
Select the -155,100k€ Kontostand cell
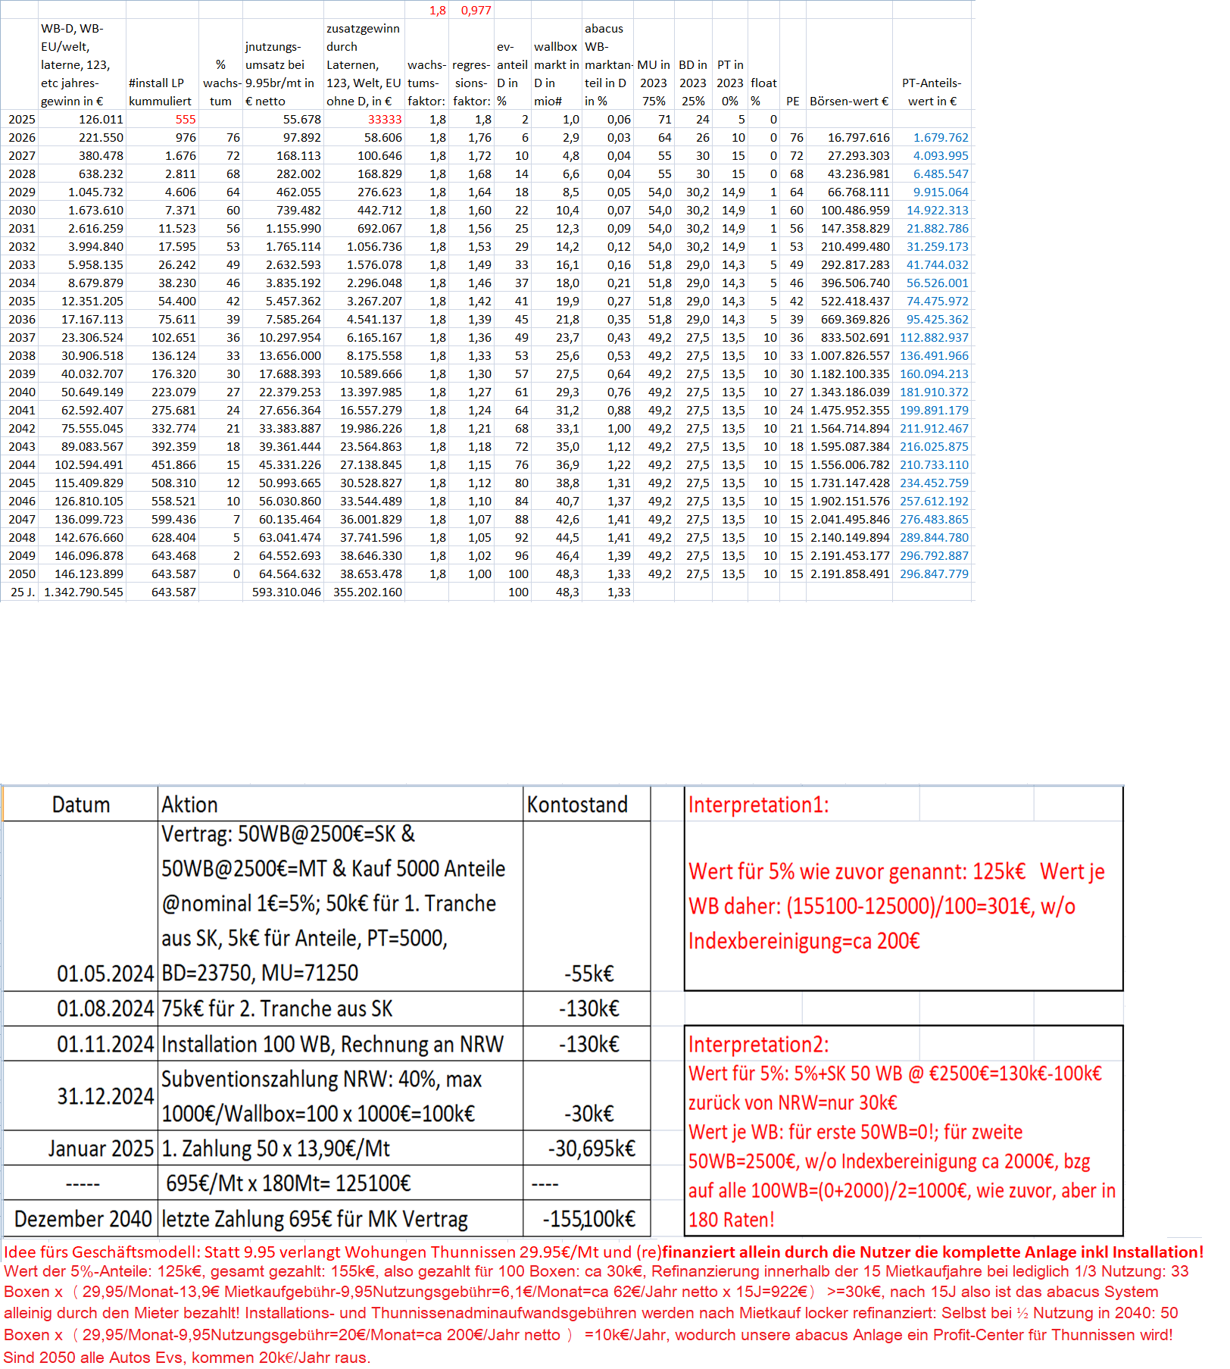click(x=588, y=1219)
